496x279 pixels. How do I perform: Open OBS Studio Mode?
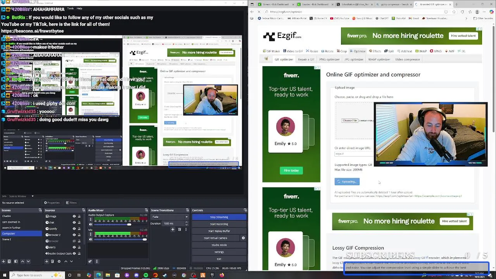[x=219, y=245]
